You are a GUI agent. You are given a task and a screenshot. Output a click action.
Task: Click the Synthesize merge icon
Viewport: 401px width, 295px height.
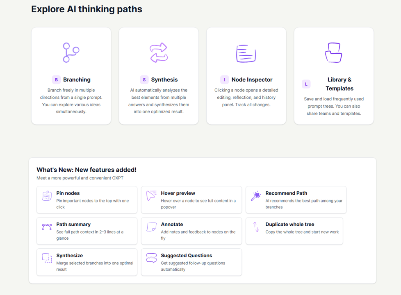(46, 258)
